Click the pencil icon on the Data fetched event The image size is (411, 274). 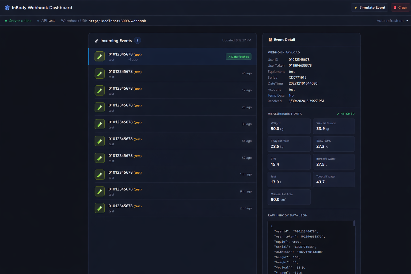pos(100,56)
